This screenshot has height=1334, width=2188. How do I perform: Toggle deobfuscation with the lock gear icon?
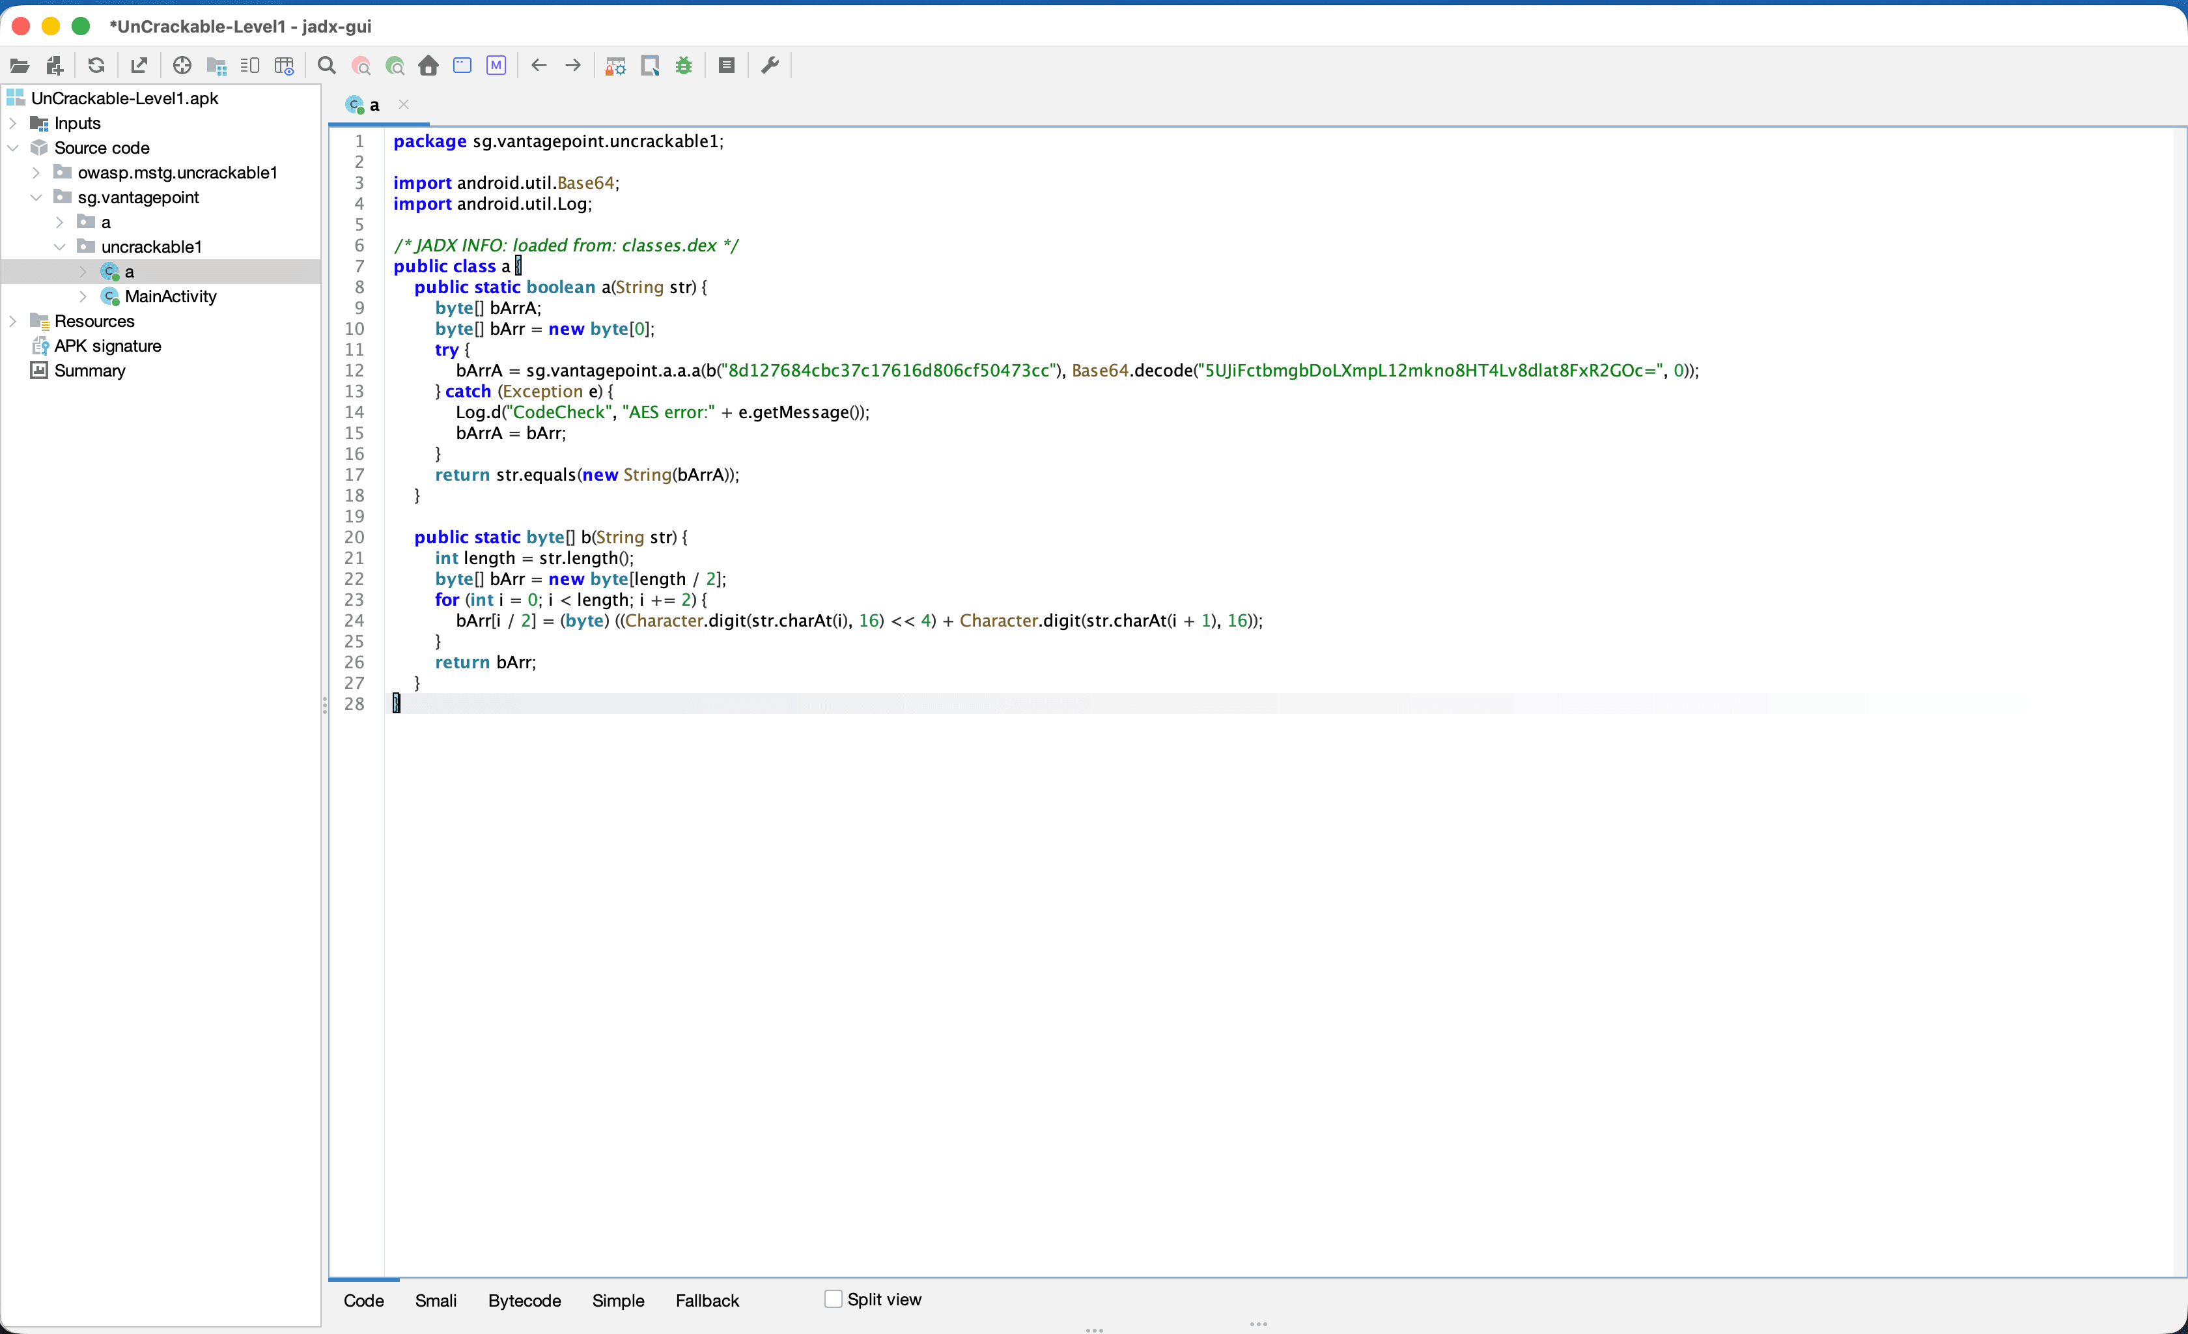(x=615, y=66)
